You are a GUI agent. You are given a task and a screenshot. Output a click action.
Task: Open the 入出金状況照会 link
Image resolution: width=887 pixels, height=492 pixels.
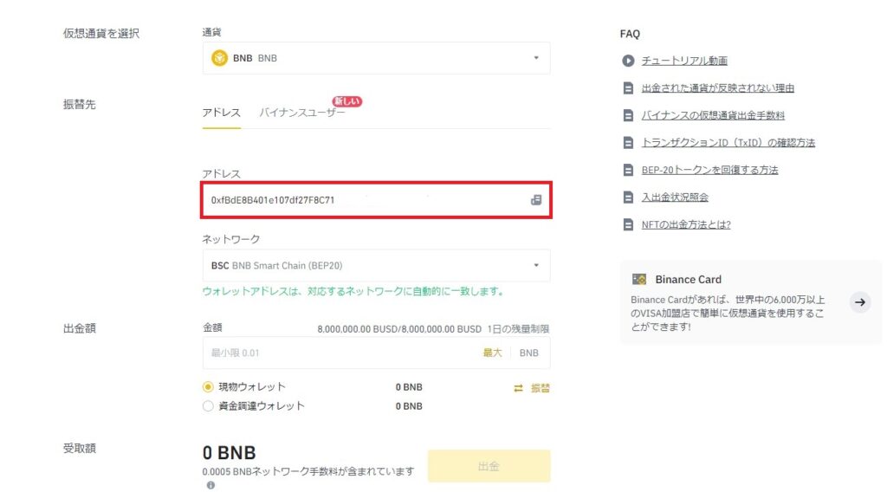[x=675, y=197]
